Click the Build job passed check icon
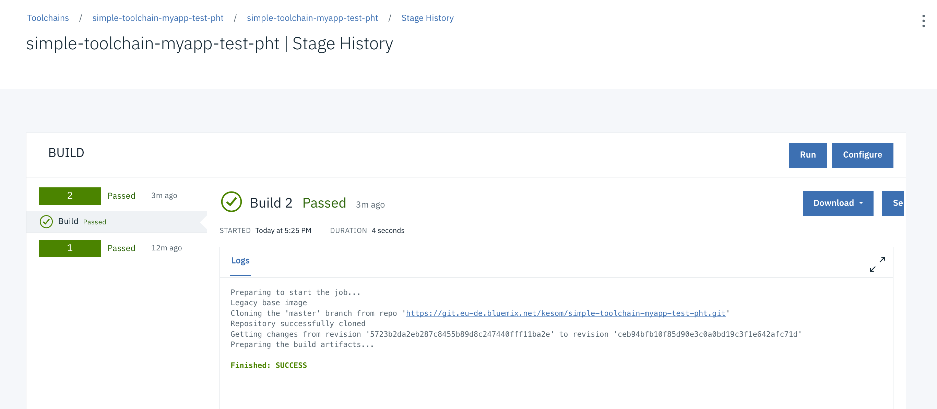 (x=46, y=222)
